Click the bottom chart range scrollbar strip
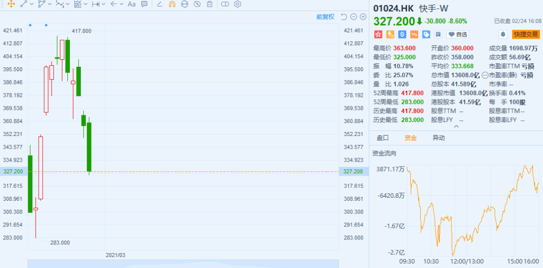This screenshot has height=268, width=543. (183, 263)
